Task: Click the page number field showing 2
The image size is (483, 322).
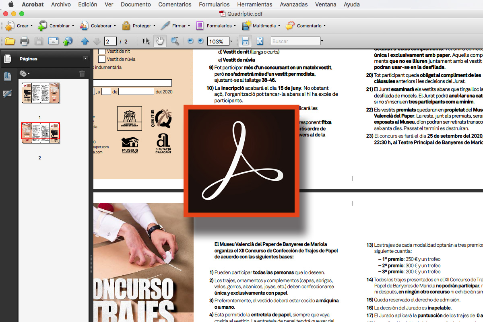Action: (110, 41)
